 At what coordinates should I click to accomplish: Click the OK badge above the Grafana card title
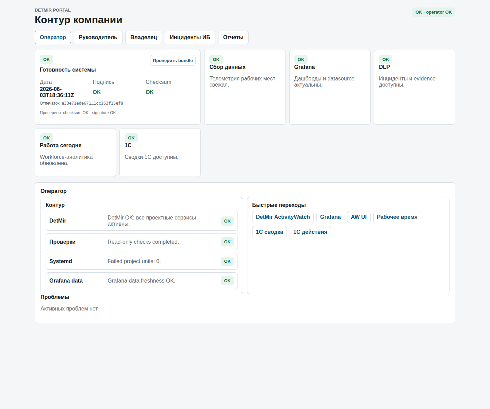click(x=301, y=60)
